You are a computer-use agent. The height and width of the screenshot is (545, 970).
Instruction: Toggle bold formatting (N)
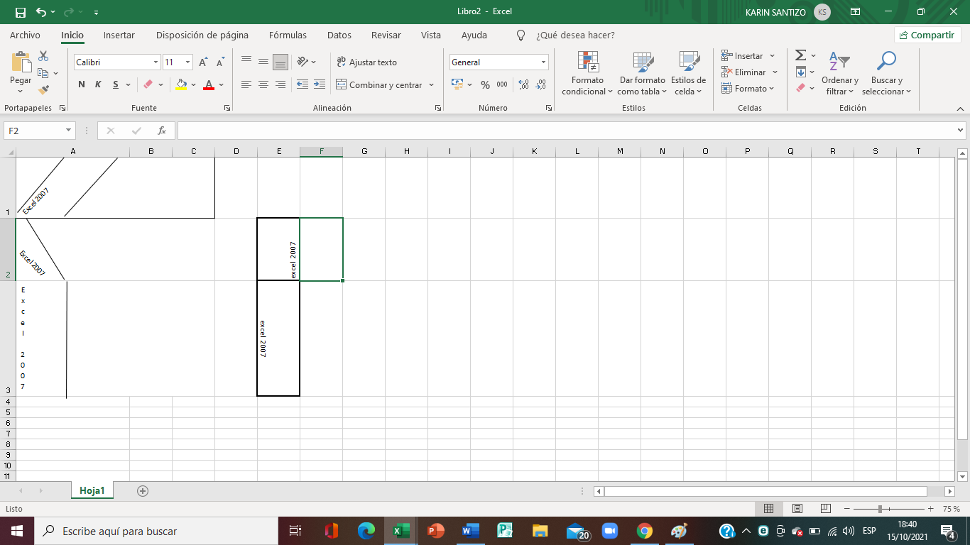[82, 84]
